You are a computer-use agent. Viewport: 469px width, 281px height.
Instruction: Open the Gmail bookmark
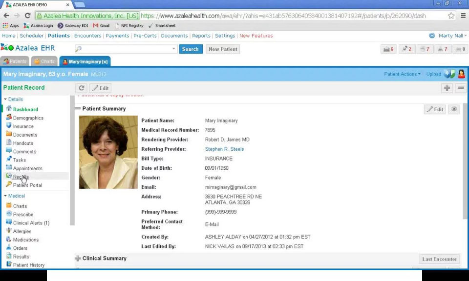pyautogui.click(x=101, y=26)
